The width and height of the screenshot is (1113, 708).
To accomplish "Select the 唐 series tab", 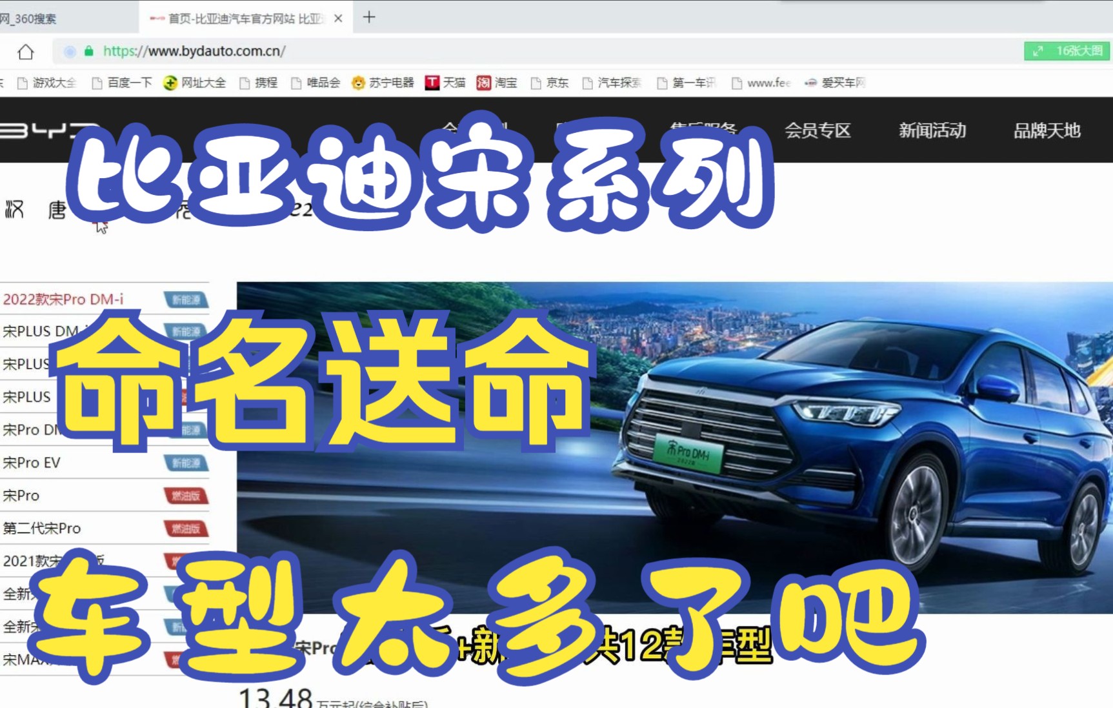I will (57, 209).
